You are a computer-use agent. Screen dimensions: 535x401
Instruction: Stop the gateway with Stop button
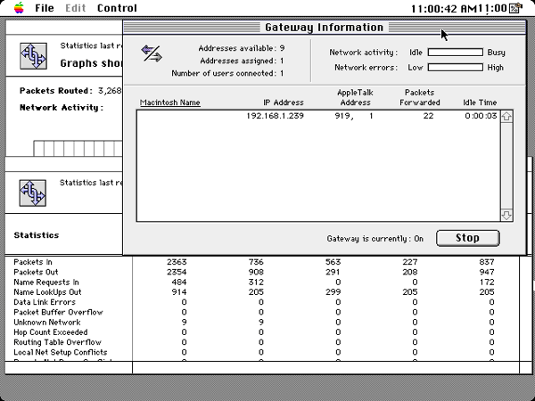tap(468, 238)
